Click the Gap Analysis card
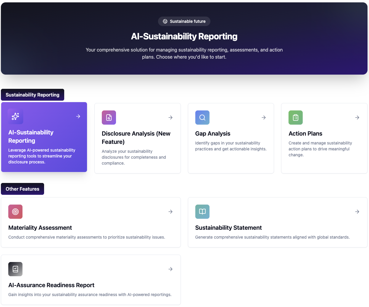 point(231,138)
